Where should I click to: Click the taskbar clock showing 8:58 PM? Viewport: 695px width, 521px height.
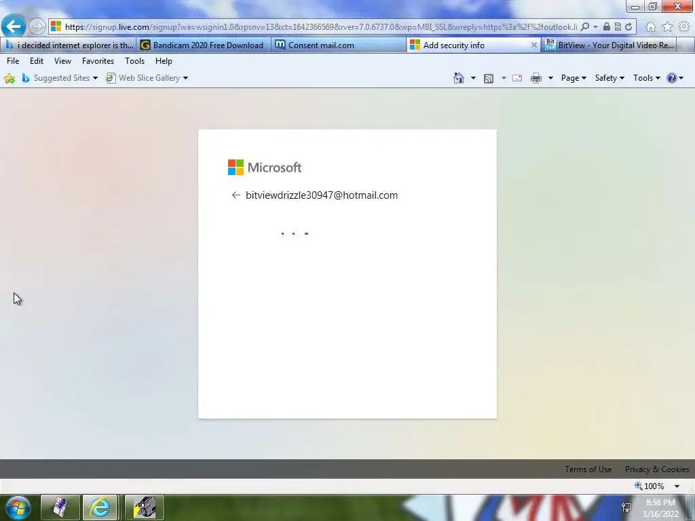point(660,508)
